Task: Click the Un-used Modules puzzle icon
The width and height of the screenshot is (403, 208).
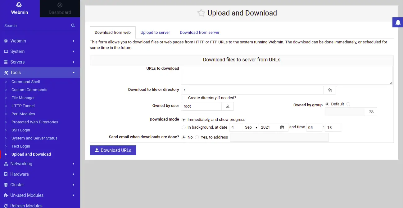Action: [x=6, y=195]
